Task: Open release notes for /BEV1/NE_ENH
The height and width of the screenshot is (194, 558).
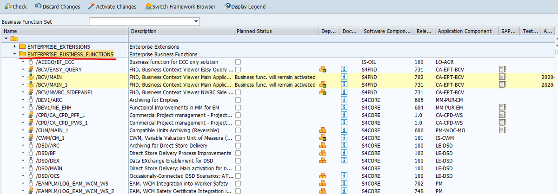Action: (502, 108)
